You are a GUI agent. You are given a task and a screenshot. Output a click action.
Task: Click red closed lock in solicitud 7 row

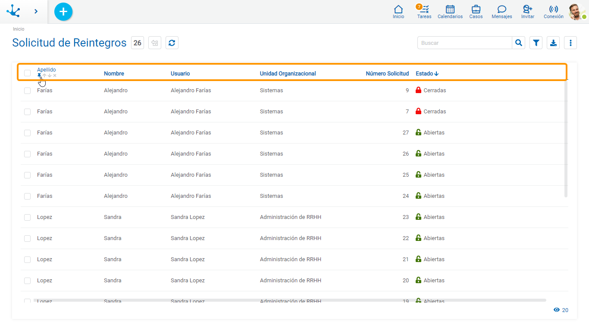418,111
